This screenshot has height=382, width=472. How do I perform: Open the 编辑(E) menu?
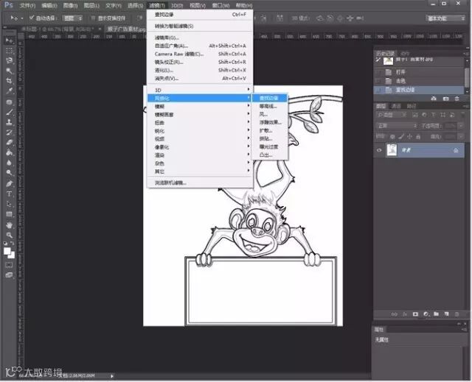pos(49,5)
